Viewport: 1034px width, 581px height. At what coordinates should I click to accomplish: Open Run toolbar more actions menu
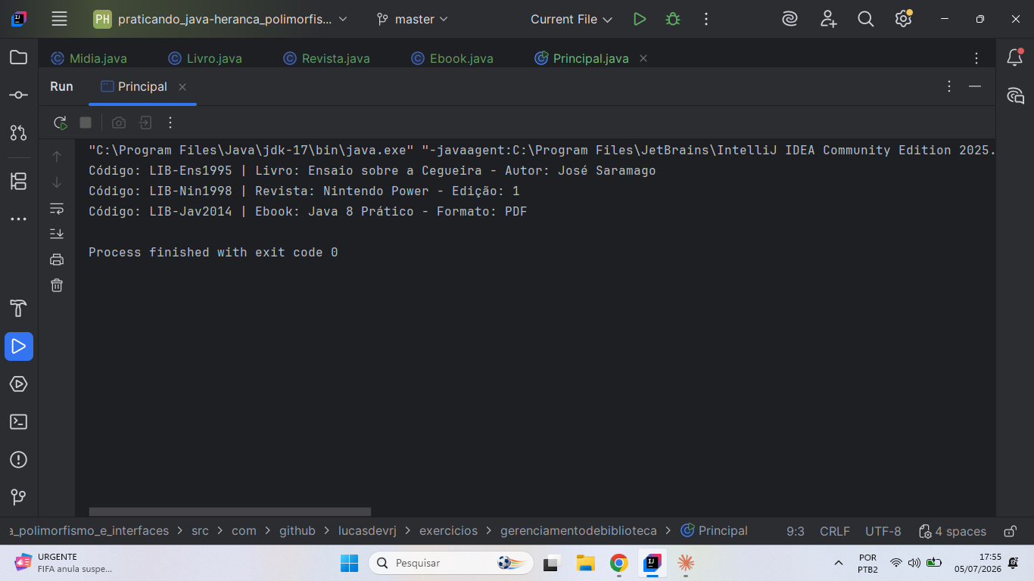pyautogui.click(x=170, y=123)
